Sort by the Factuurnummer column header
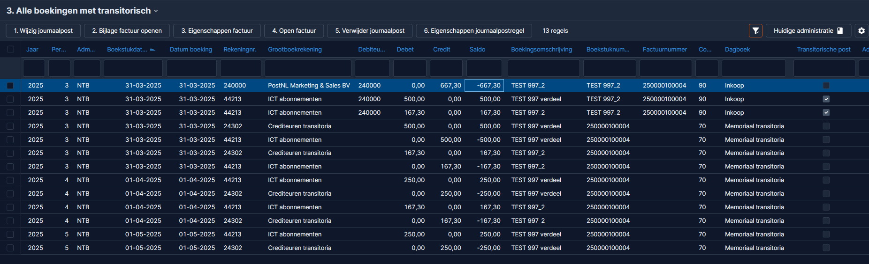The height and width of the screenshot is (264, 869). (664, 50)
